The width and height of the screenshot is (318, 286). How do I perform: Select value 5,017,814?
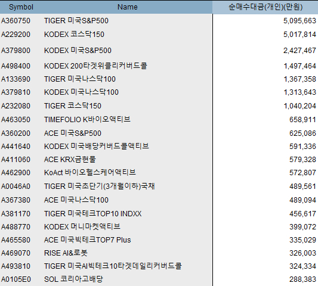pyautogui.click(x=300, y=35)
